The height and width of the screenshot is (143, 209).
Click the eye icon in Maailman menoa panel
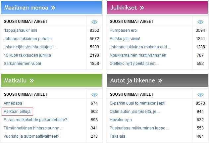[94, 22]
